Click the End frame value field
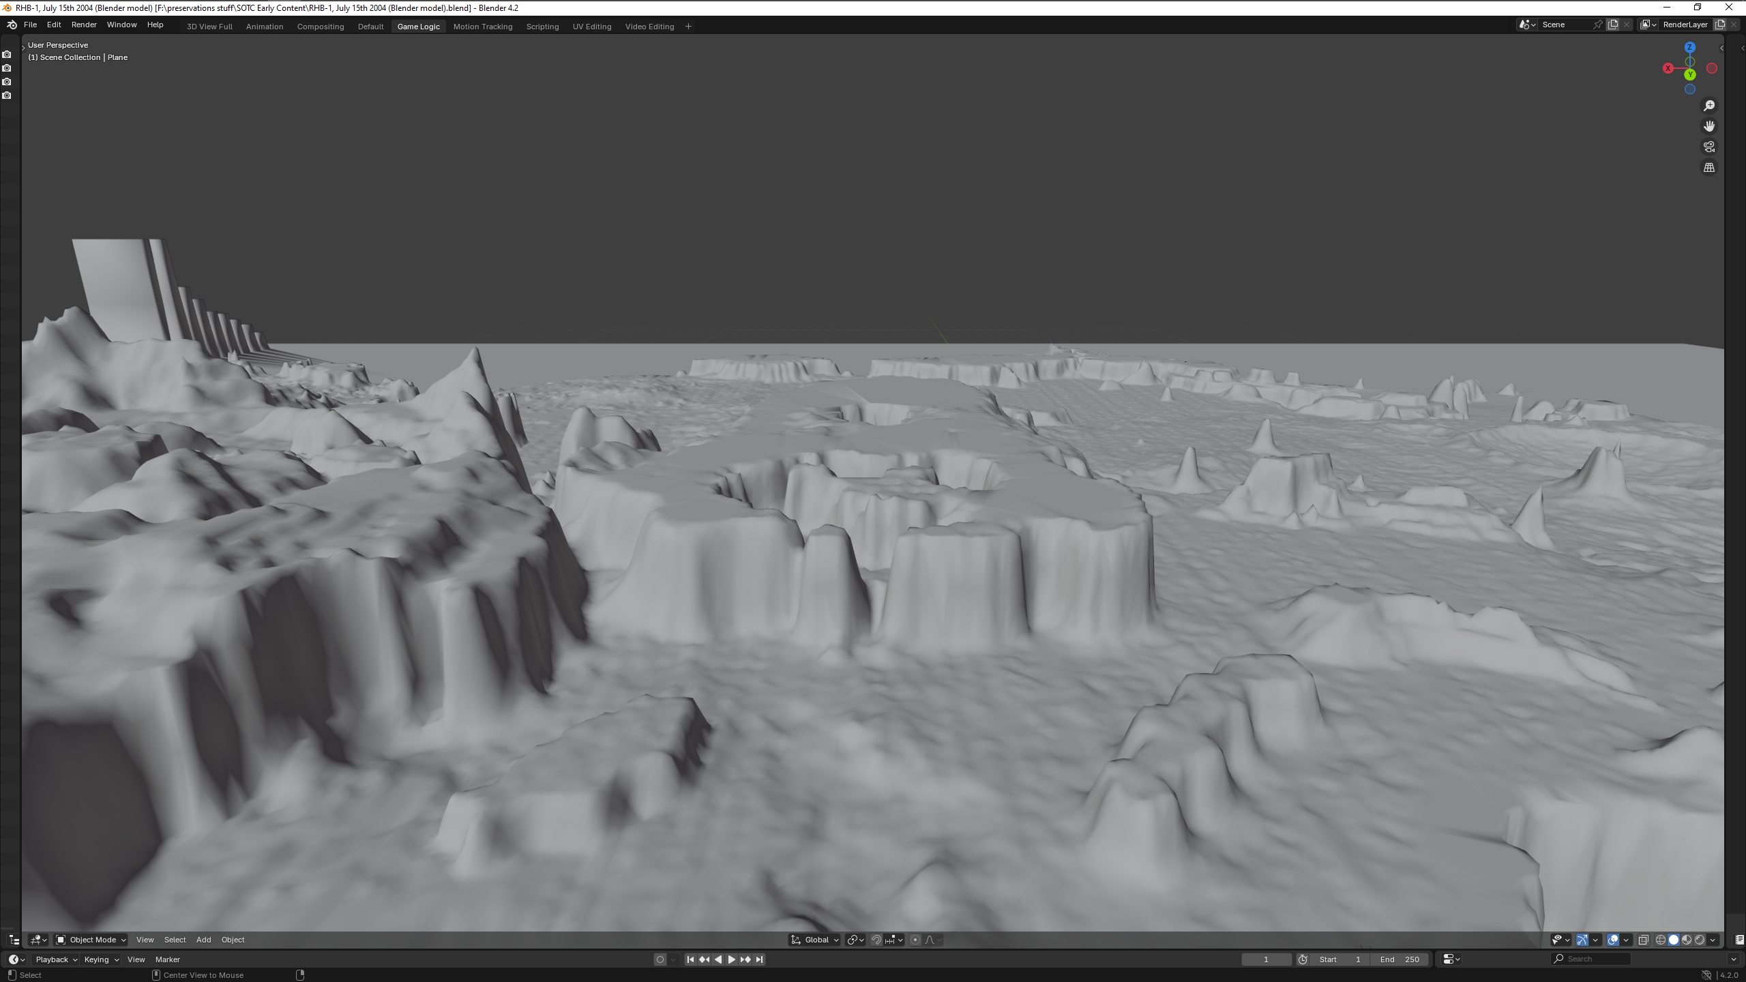 (1400, 959)
